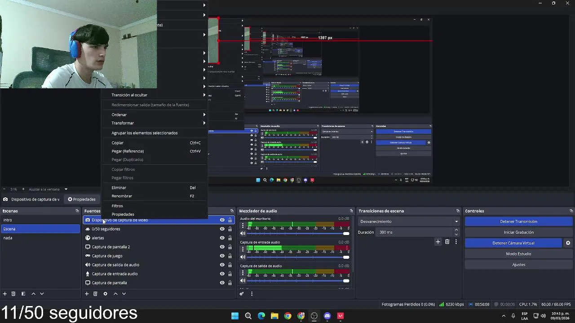Move scene up with the Escenas up arrow

(x=33, y=294)
